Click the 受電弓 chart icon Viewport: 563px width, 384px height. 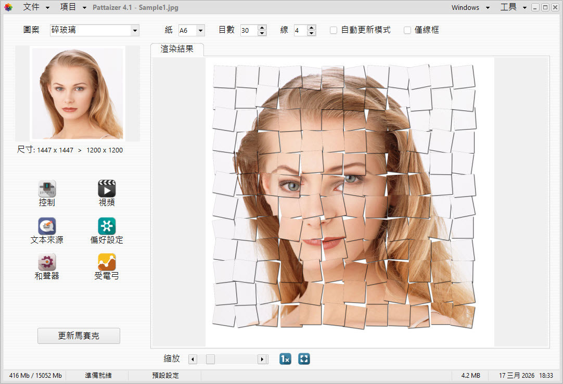point(107,262)
